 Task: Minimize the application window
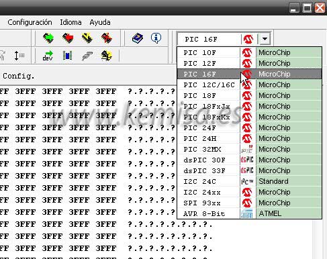(x=294, y=8)
